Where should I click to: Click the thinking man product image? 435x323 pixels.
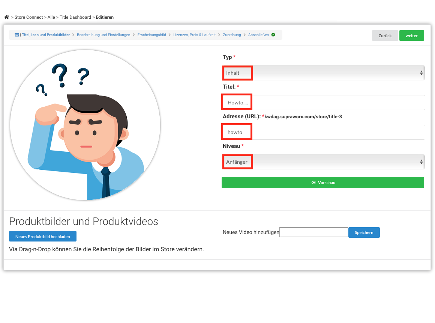pos(85,125)
